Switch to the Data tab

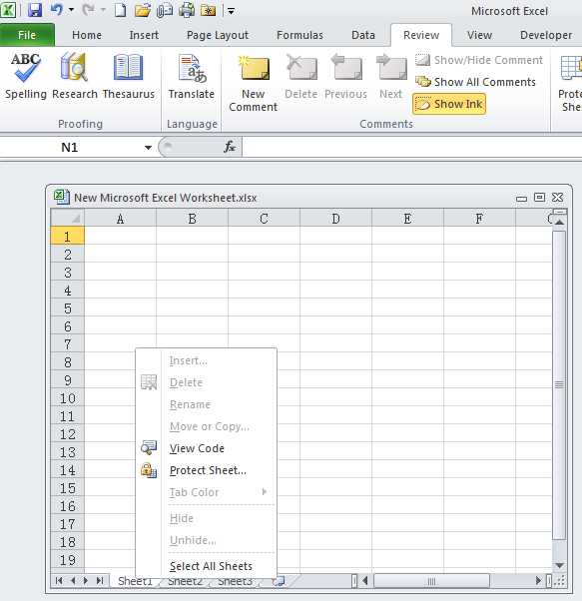(362, 35)
